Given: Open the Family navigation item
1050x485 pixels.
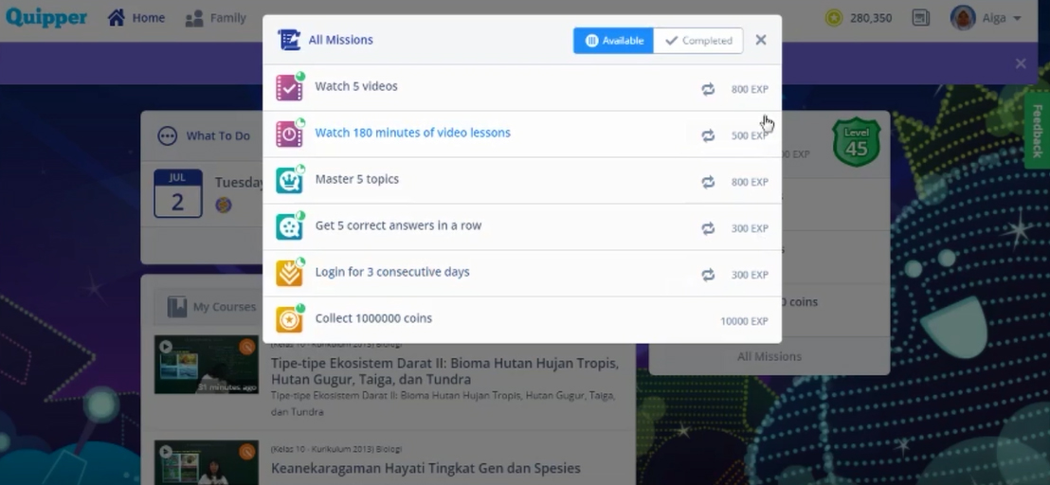Looking at the screenshot, I should pos(216,18).
